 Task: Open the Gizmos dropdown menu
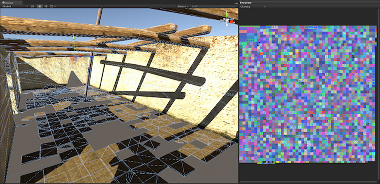[183, 6]
